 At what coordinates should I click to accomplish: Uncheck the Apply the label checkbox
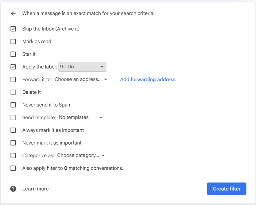[13, 67]
